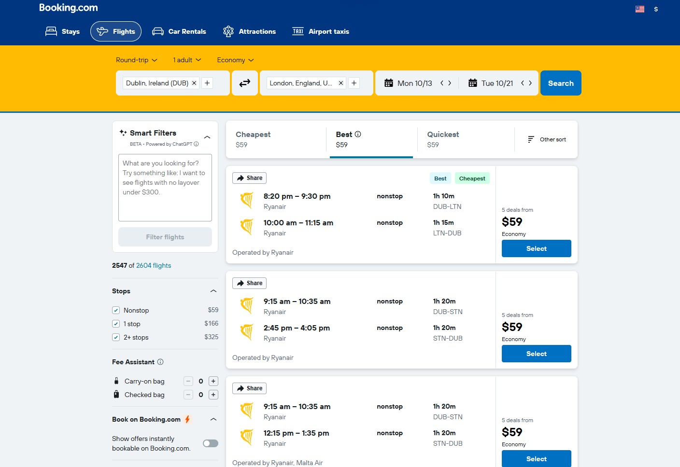Viewport: 680px width, 467px height.
Task: Open Other sort options
Action: point(547,139)
